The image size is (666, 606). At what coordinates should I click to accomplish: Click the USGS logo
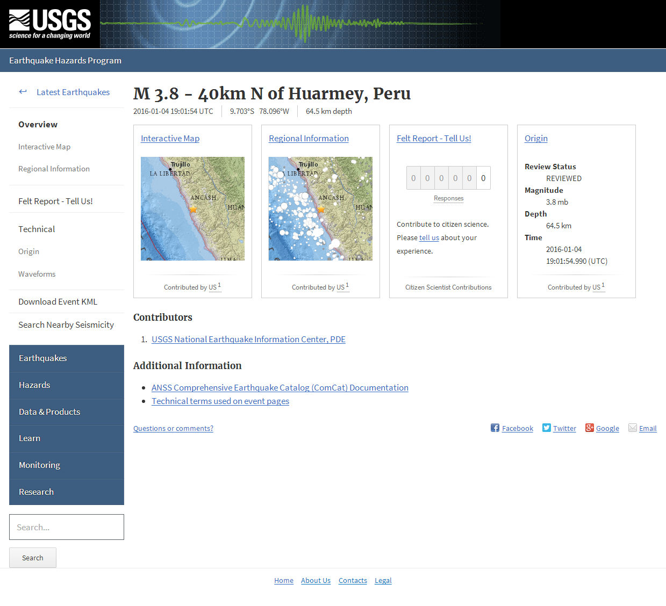click(x=49, y=24)
